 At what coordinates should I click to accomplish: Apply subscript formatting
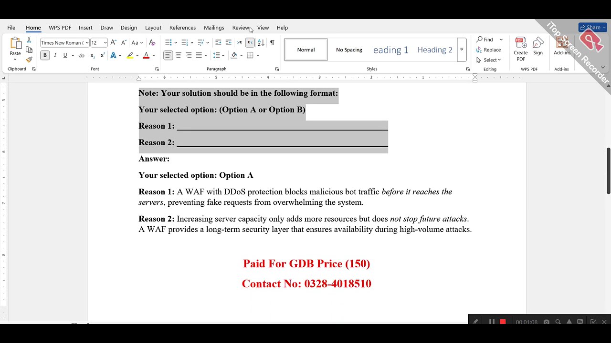point(92,55)
